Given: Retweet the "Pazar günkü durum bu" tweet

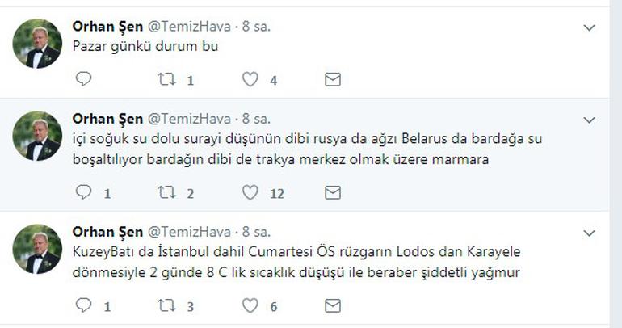Looking at the screenshot, I should click(166, 79).
